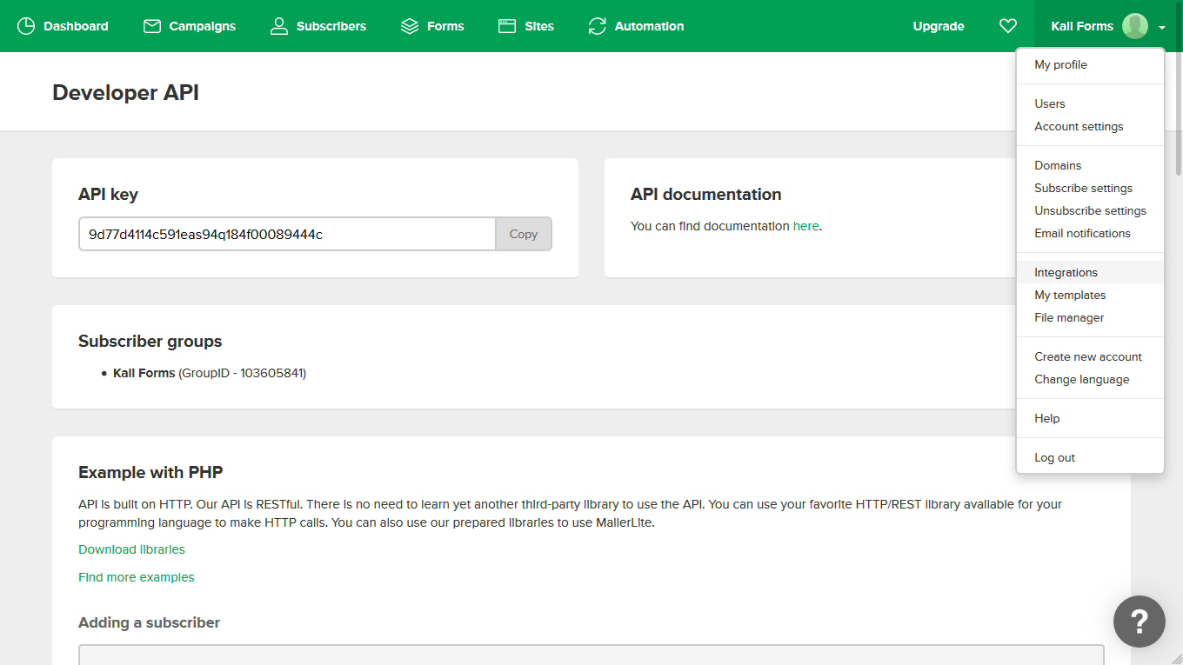Click the Sites browser window icon
This screenshot has height=665, width=1183.
click(507, 26)
